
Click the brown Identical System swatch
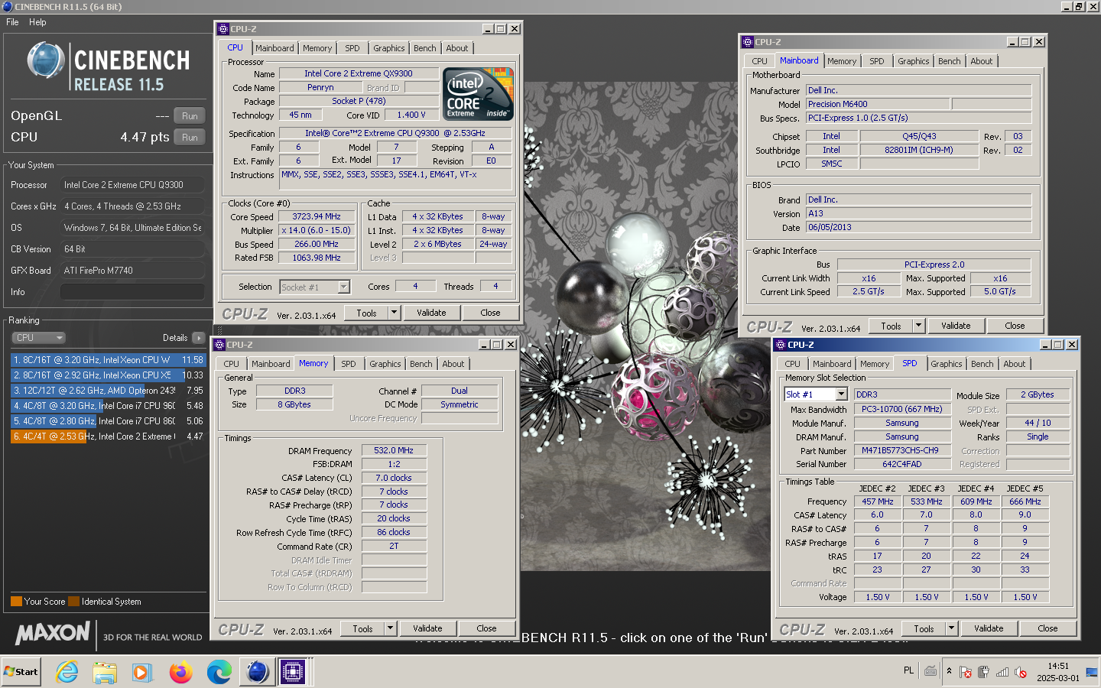coord(73,602)
